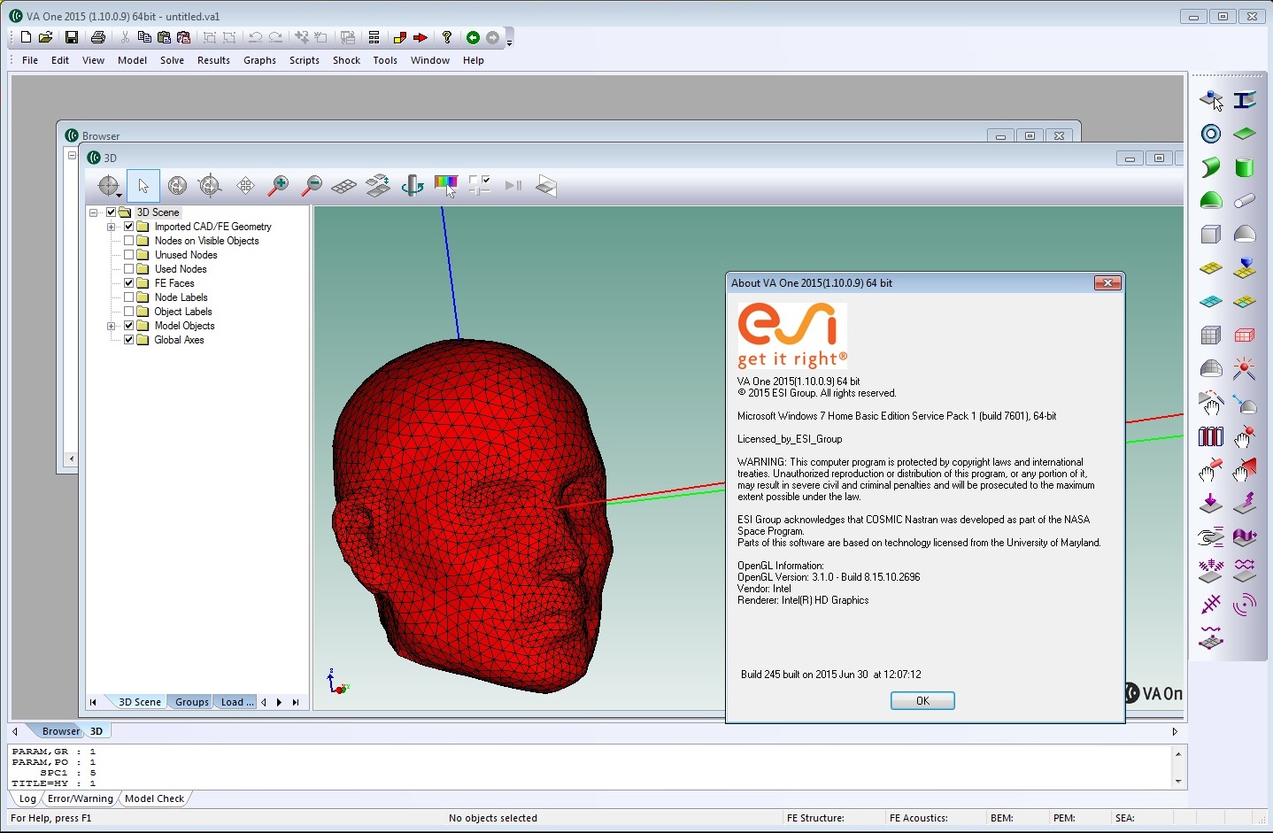Click the gray cube cavity icon

click(x=1211, y=235)
